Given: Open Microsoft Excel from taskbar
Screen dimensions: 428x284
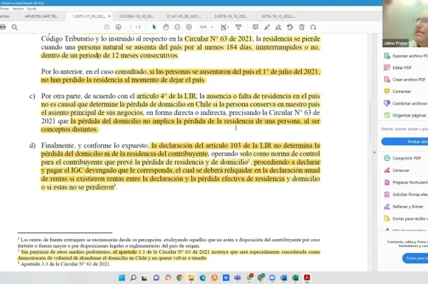Looking at the screenshot, I should click(x=295, y=277).
